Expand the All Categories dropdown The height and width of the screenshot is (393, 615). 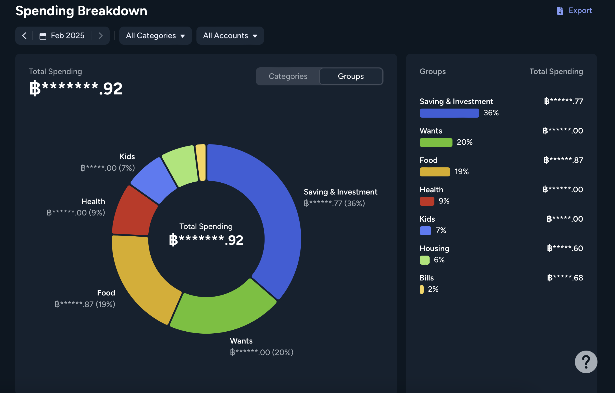155,36
